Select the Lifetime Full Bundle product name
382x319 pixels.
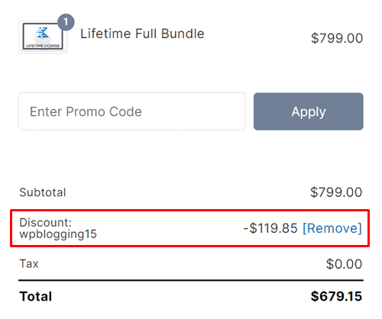pos(142,34)
